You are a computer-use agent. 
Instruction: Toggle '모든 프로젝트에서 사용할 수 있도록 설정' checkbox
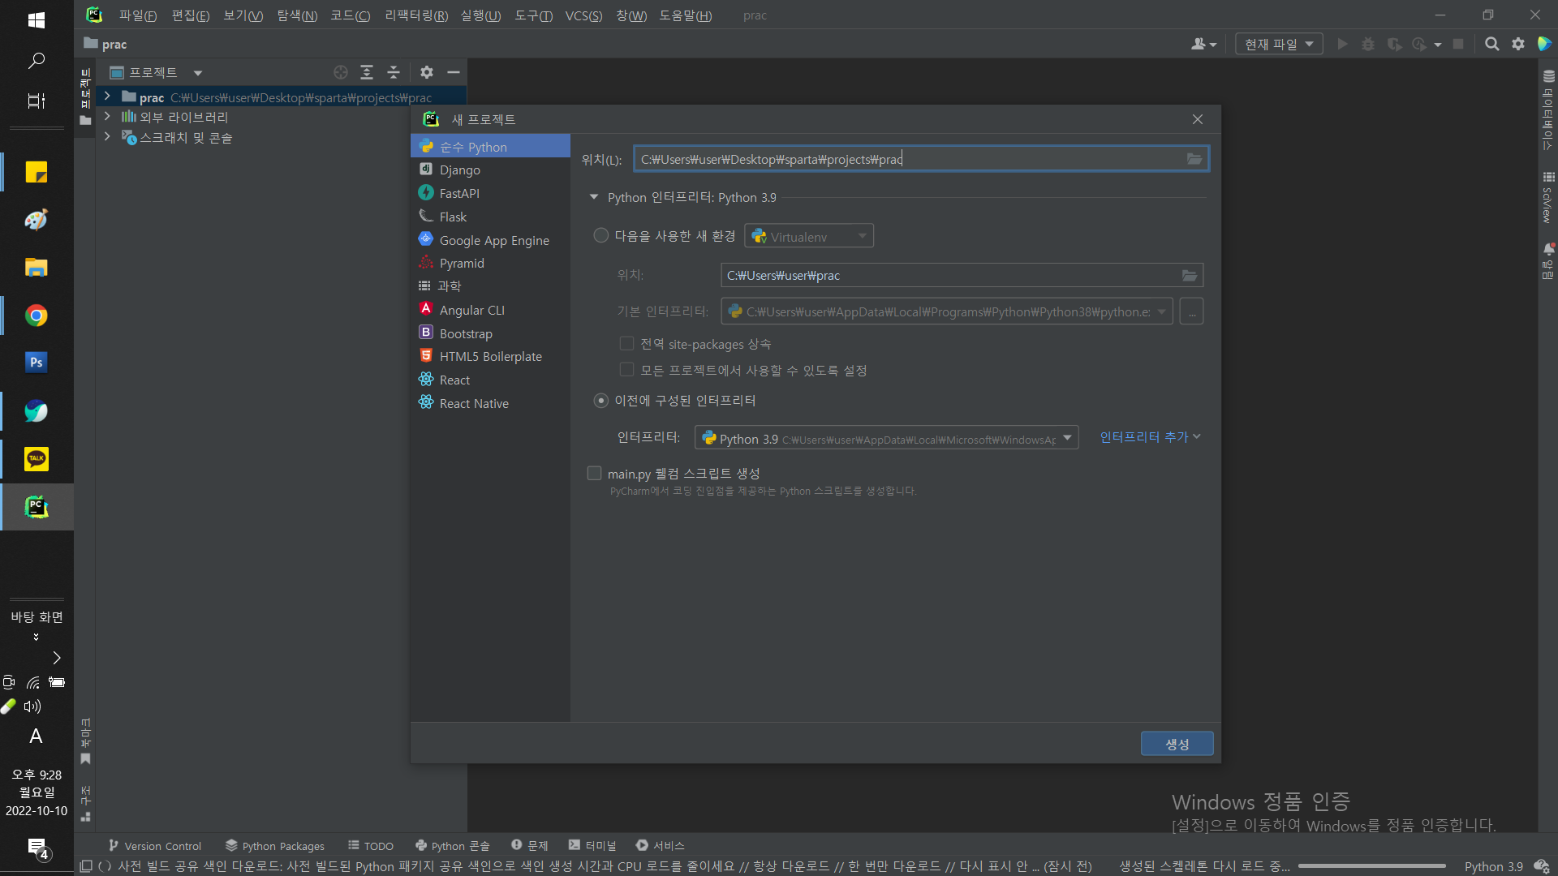click(x=626, y=370)
